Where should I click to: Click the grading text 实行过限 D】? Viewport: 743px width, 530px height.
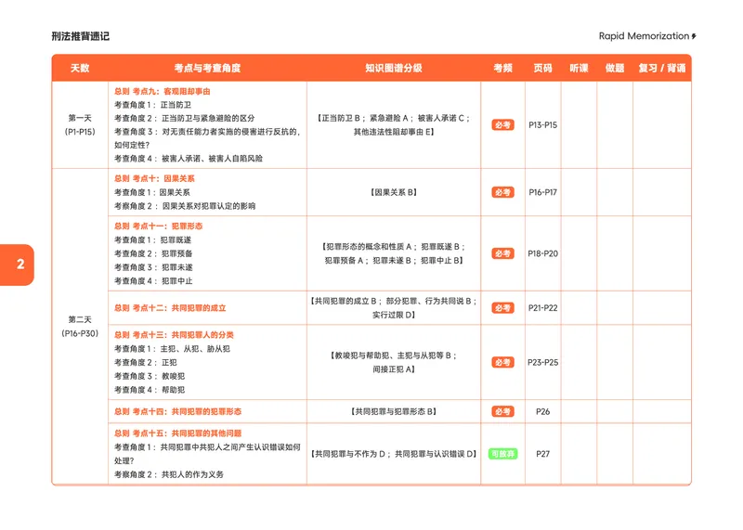[393, 315]
